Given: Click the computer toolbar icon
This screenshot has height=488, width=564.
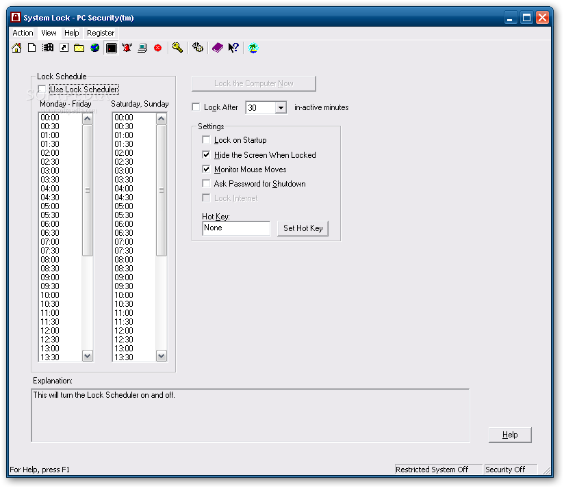Looking at the screenshot, I should pos(142,48).
